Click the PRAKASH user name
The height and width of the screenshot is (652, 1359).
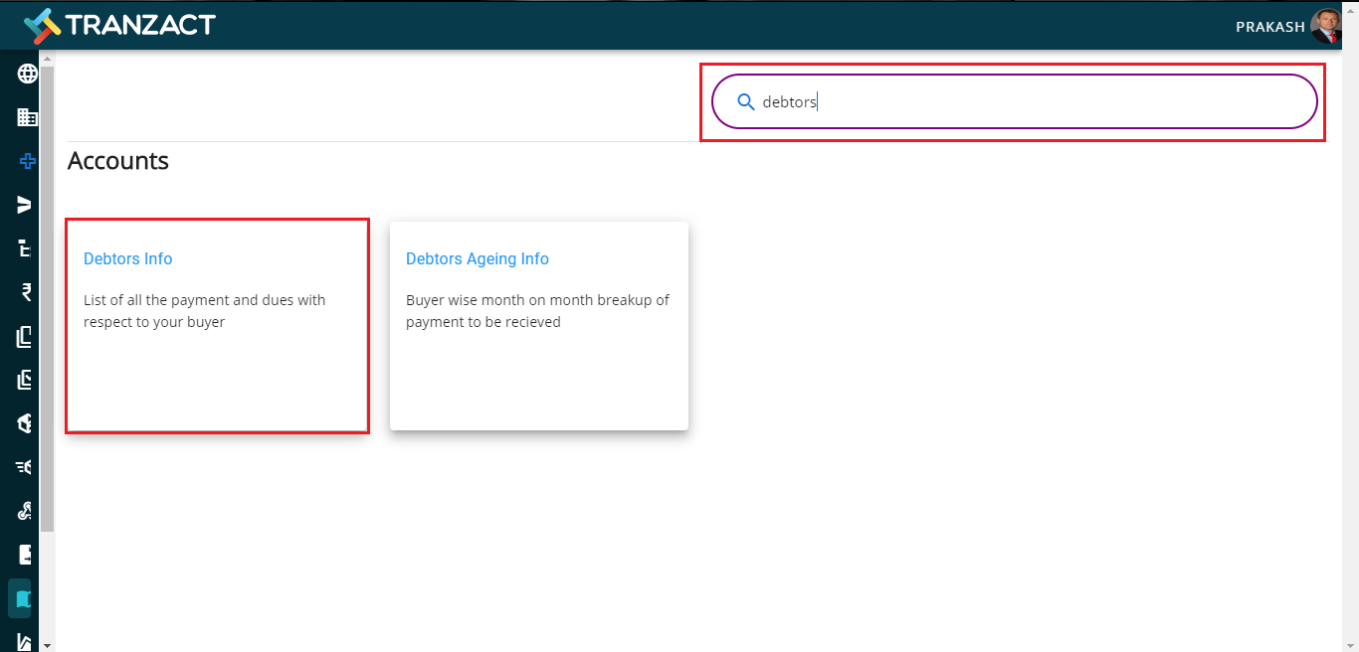pos(1269,27)
